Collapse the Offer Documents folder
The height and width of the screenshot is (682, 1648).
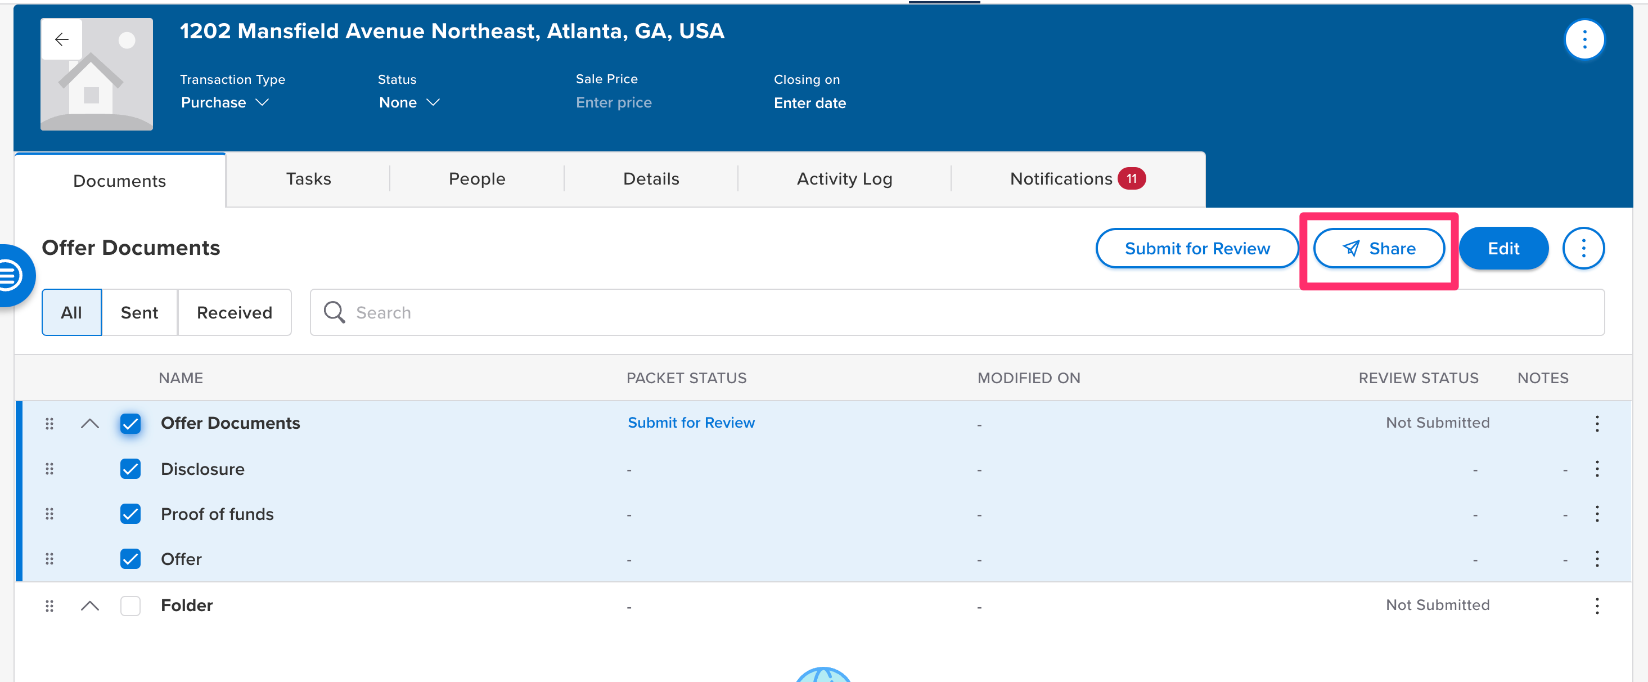pyautogui.click(x=90, y=424)
